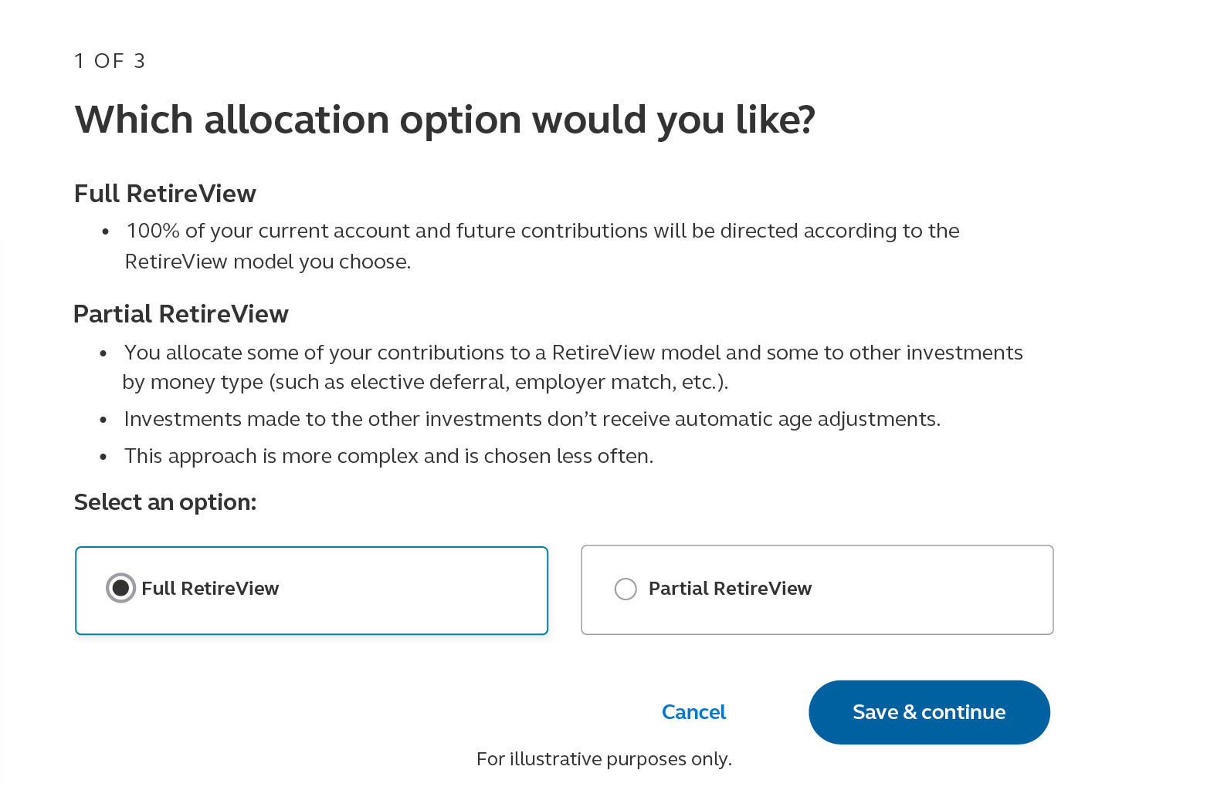This screenshot has width=1207, height=807.
Task: Click the Full RetireView section heading
Action: tap(164, 193)
